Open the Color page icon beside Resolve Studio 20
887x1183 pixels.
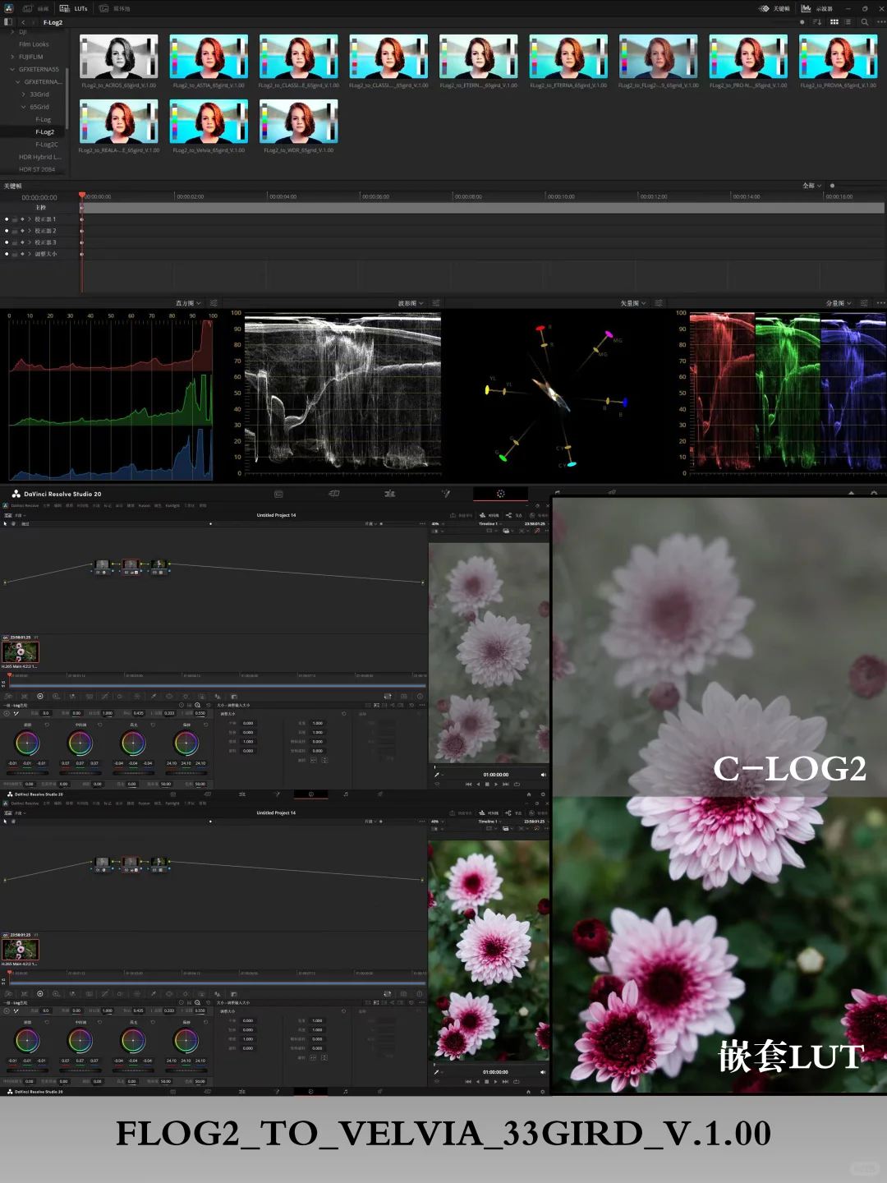(500, 494)
